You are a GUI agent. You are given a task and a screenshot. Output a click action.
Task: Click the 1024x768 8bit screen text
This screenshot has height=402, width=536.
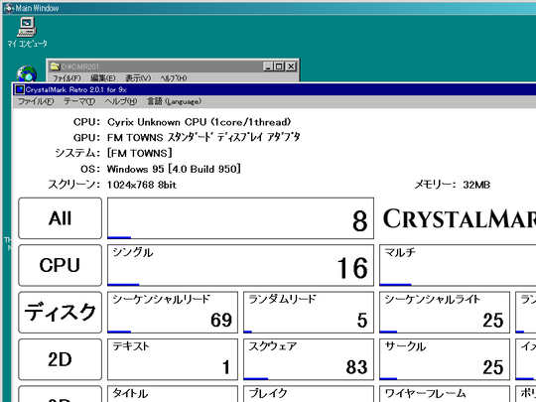142,185
